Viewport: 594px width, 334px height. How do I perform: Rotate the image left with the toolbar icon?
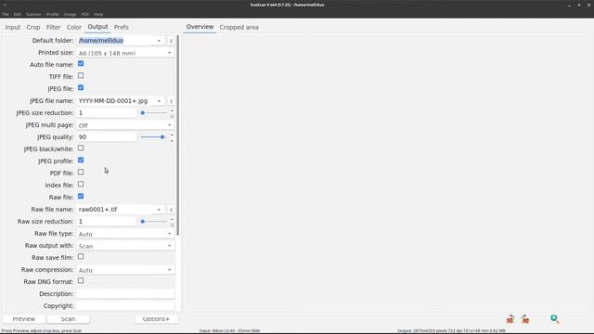[x=510, y=319]
